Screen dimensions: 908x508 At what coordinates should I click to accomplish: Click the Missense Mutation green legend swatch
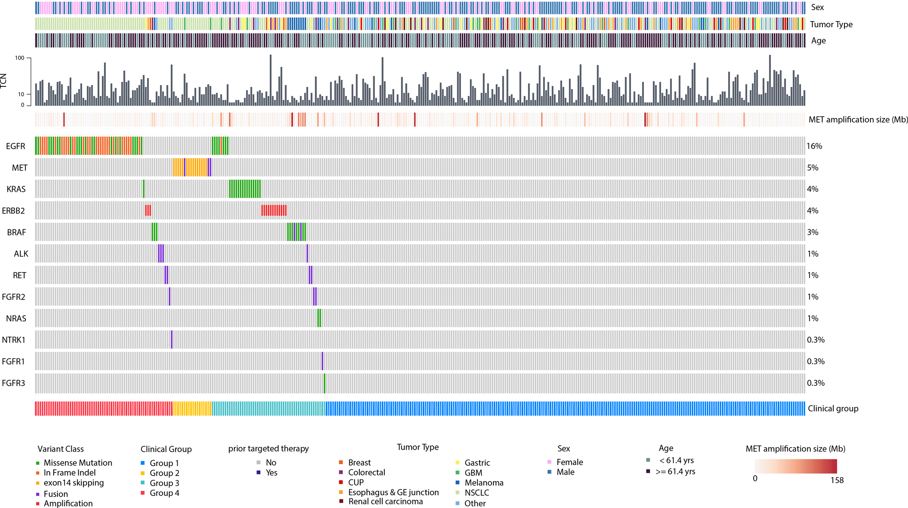coord(38,463)
